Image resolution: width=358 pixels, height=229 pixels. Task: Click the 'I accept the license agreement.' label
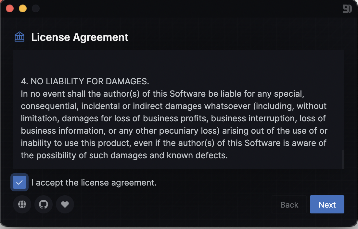click(94, 183)
